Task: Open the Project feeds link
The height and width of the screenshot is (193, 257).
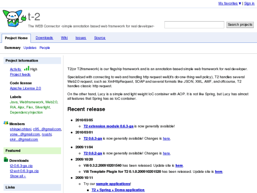Action: click(x=20, y=74)
